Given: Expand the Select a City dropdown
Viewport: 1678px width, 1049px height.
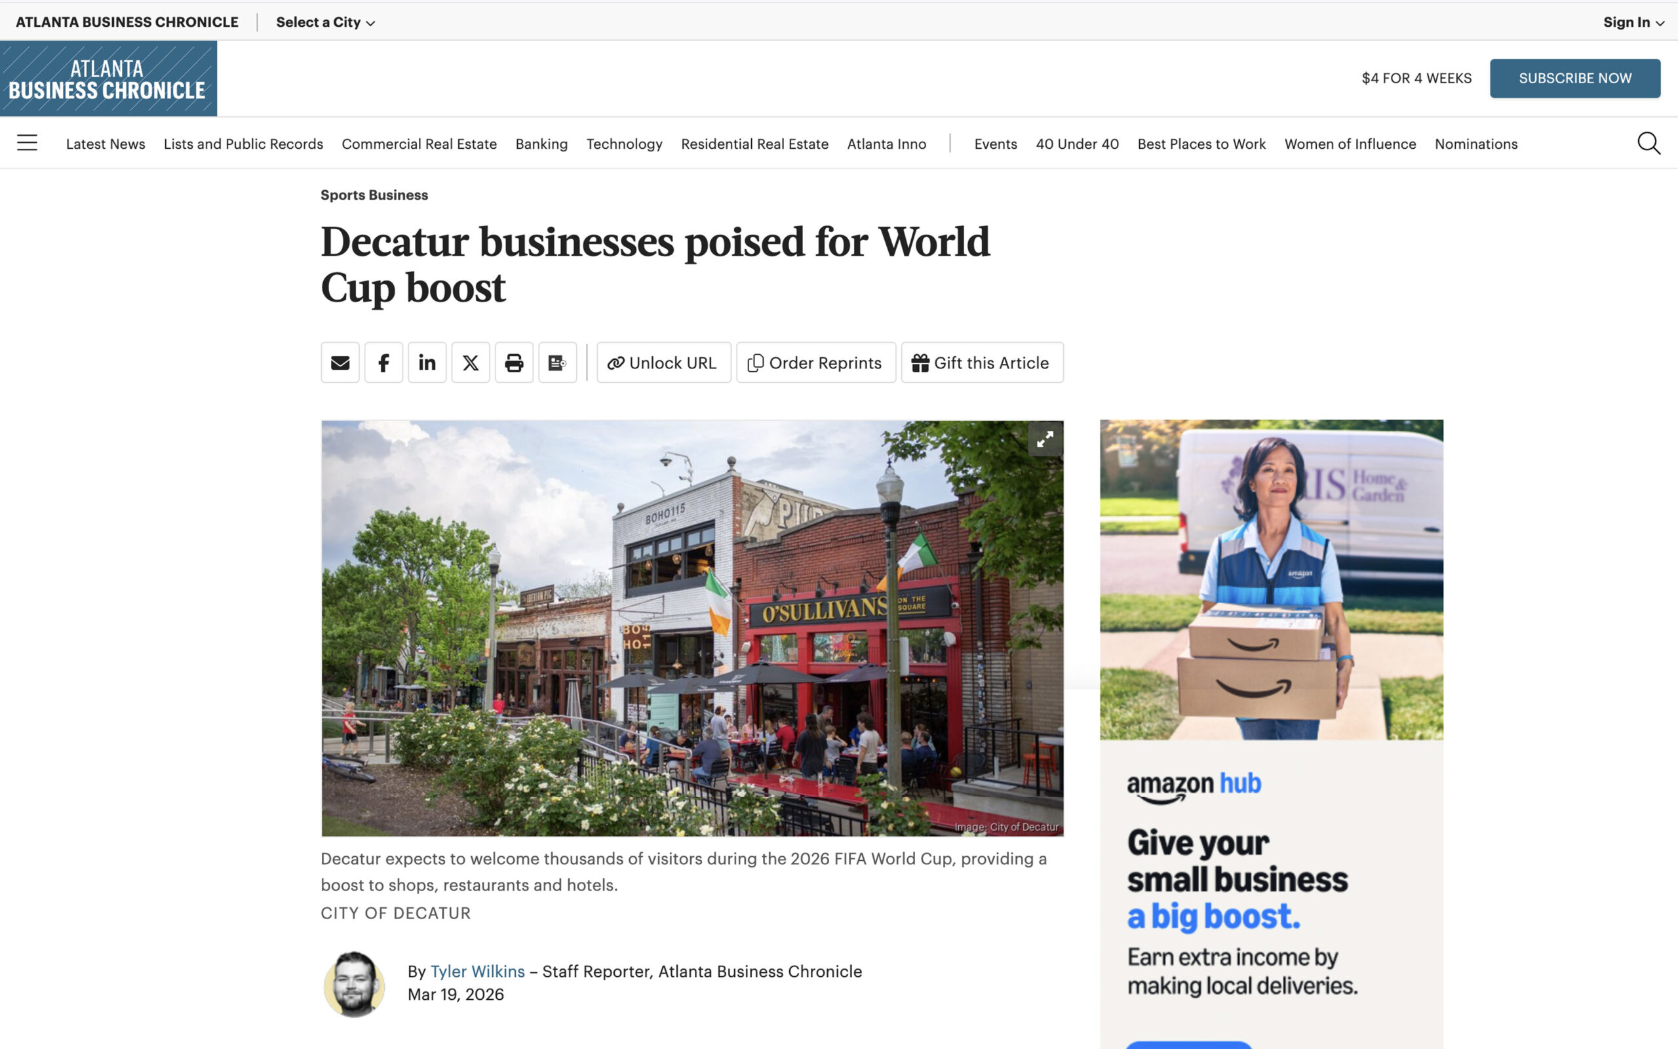Looking at the screenshot, I should (x=325, y=22).
